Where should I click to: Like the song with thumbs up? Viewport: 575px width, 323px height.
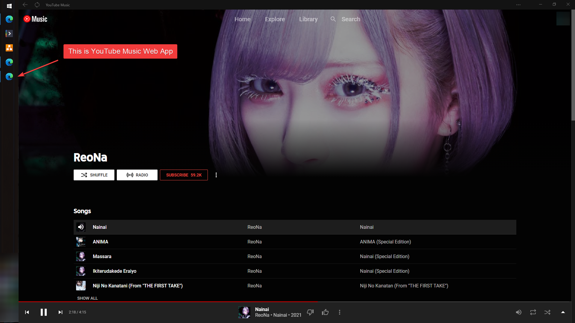[x=325, y=312]
